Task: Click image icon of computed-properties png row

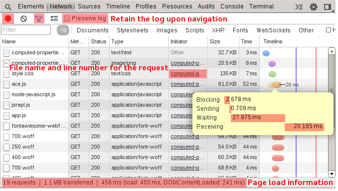Action: (6, 63)
